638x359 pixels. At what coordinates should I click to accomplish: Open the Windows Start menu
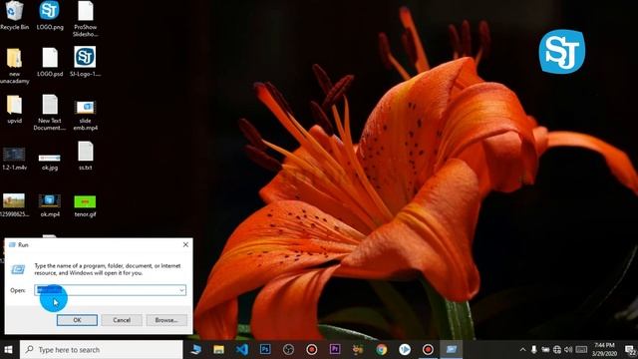pyautogui.click(x=9, y=350)
